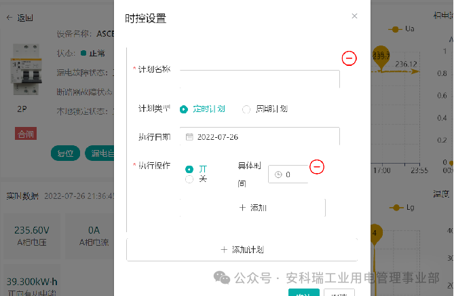
Task: Toggle the Ua legend in the chart
Action: (x=401, y=29)
